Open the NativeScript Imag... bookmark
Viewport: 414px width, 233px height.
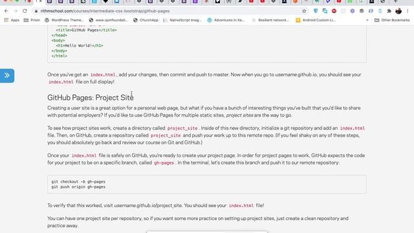click(x=182, y=20)
